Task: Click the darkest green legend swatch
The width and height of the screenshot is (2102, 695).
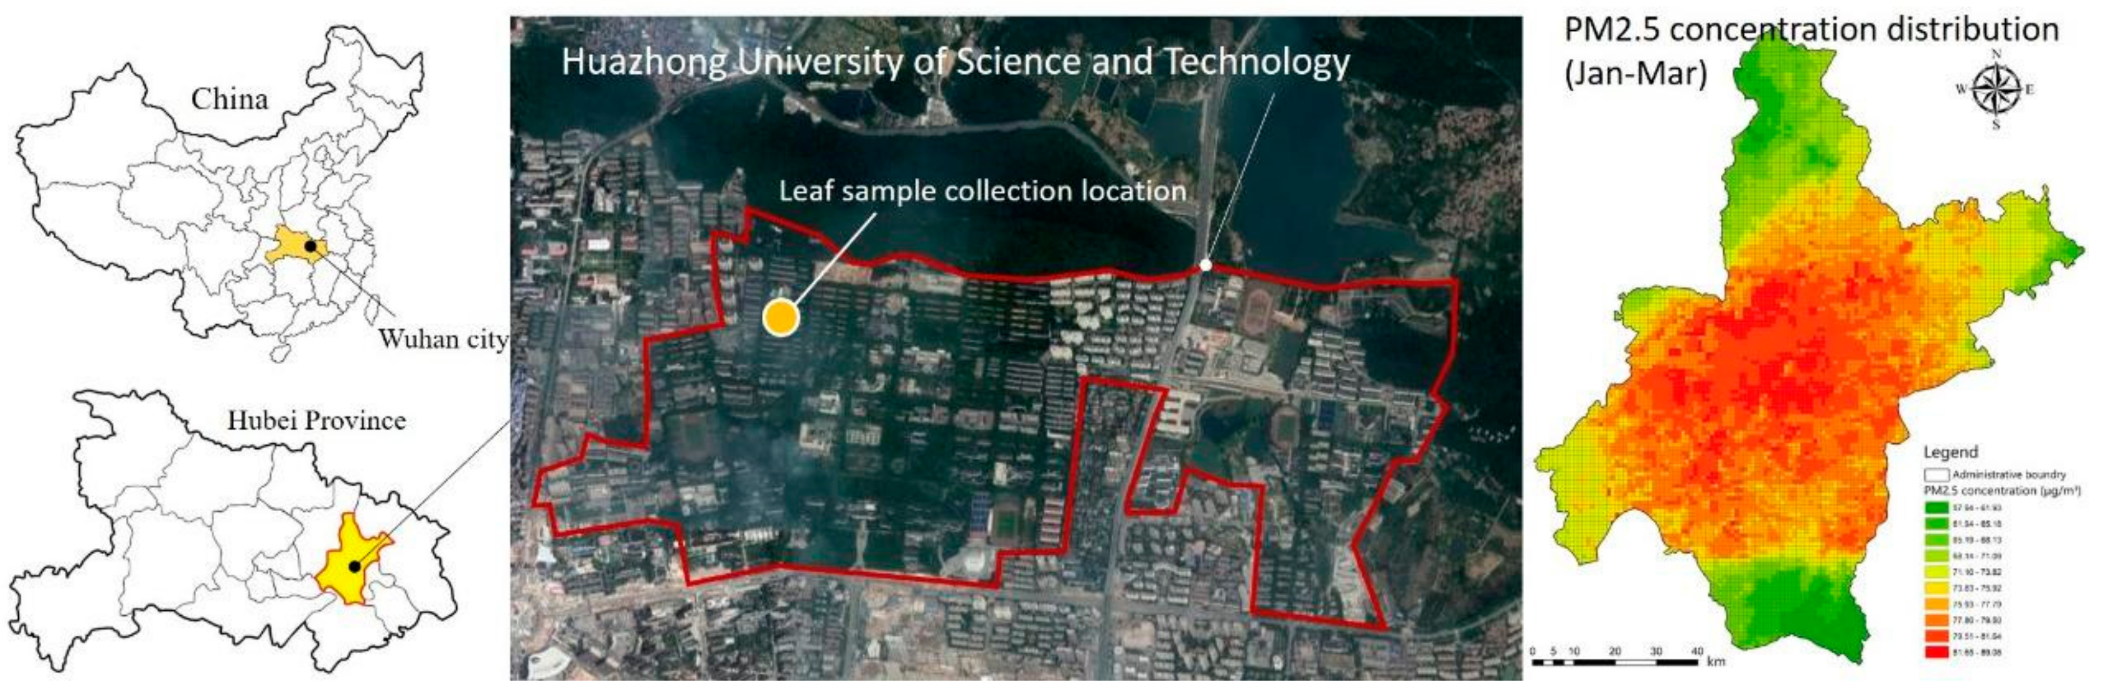Action: 1936,507
